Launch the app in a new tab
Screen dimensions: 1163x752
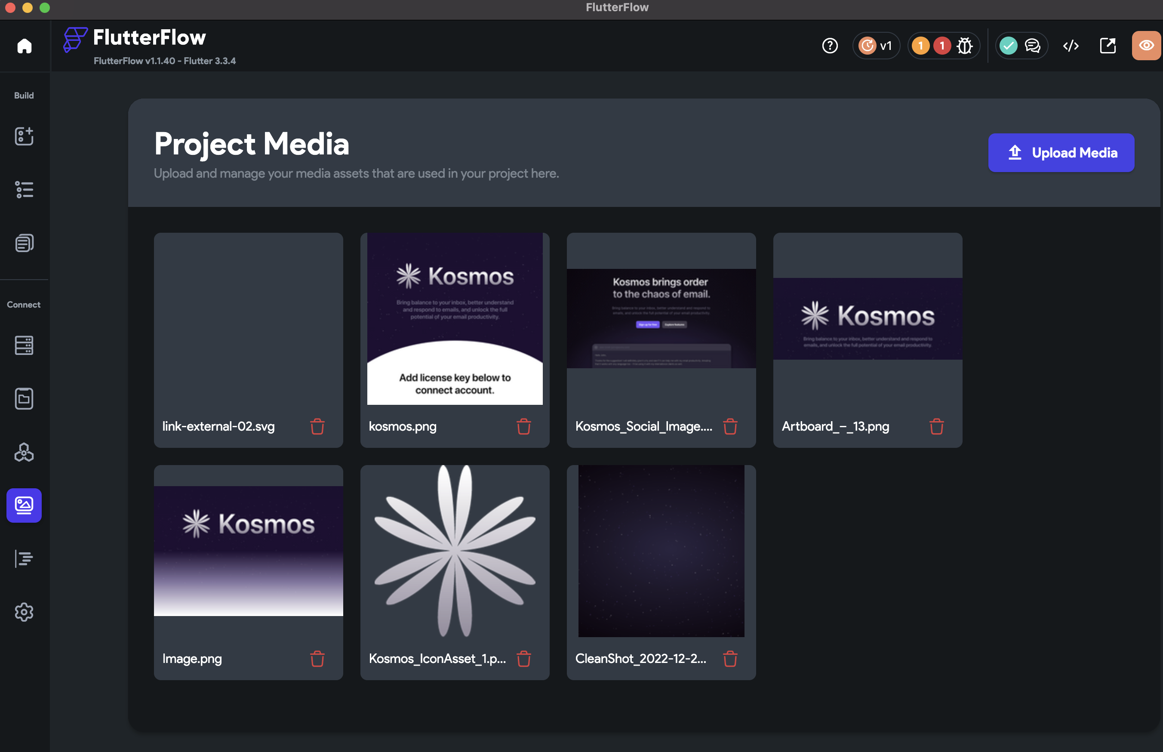click(x=1107, y=46)
